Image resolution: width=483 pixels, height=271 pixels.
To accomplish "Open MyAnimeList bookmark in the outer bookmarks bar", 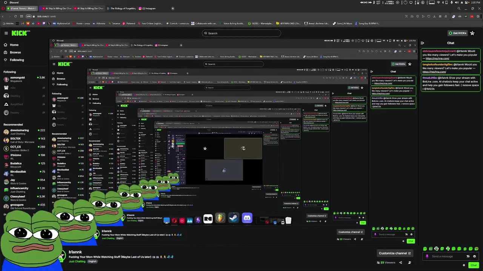I will coord(62,23).
